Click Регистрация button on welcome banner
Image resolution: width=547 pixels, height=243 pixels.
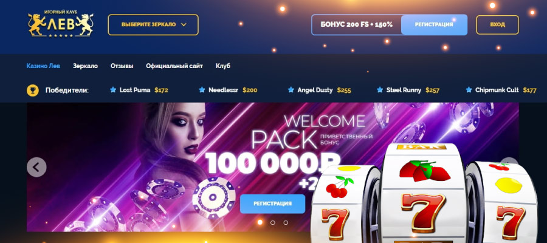point(272,204)
